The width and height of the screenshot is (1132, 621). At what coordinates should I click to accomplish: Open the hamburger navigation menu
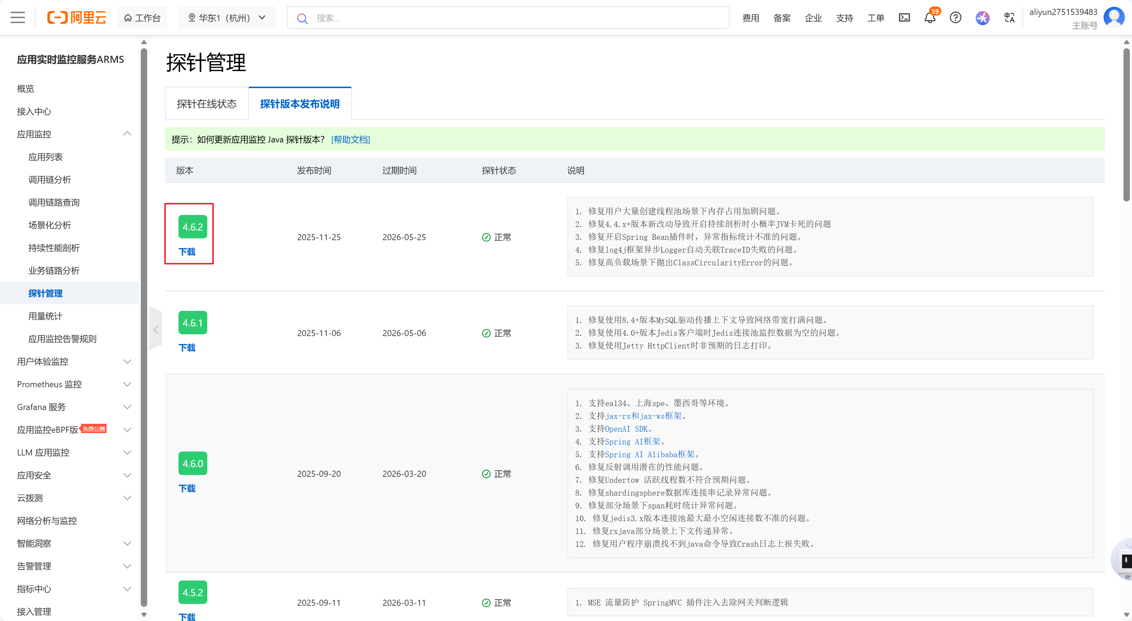(x=17, y=17)
